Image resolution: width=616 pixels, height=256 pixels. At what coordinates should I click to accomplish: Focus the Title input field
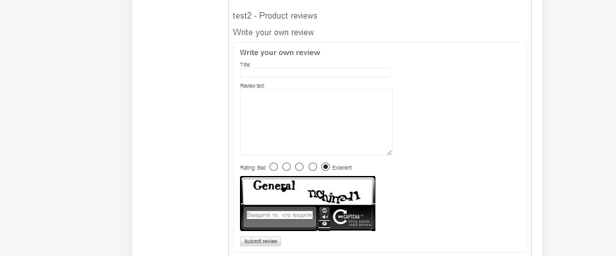(x=315, y=72)
